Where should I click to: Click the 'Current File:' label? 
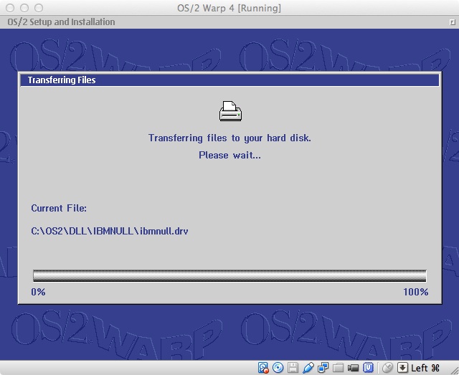[59, 208]
